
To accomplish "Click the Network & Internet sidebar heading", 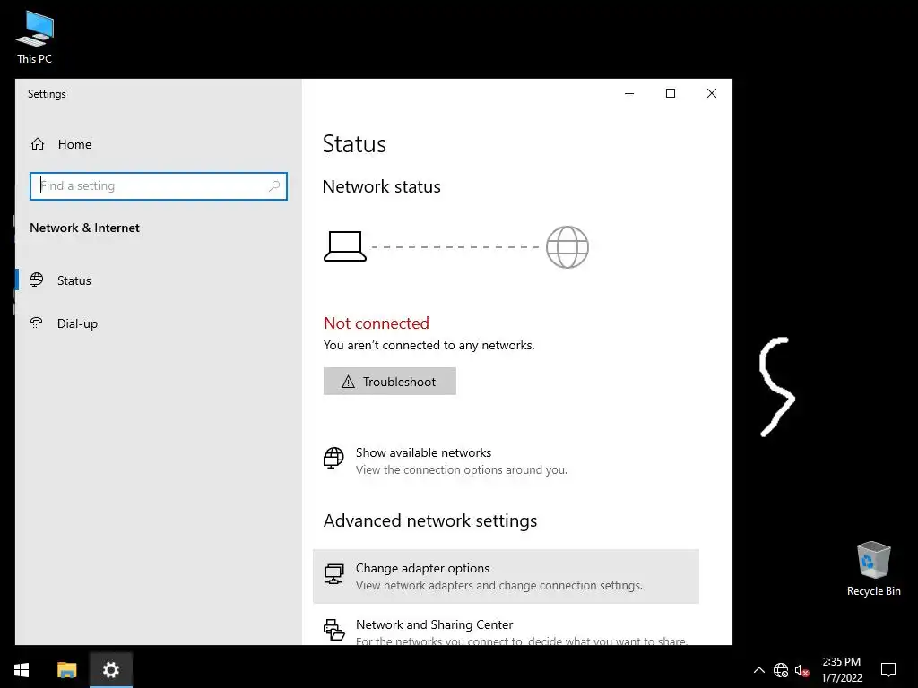I will coord(85,228).
